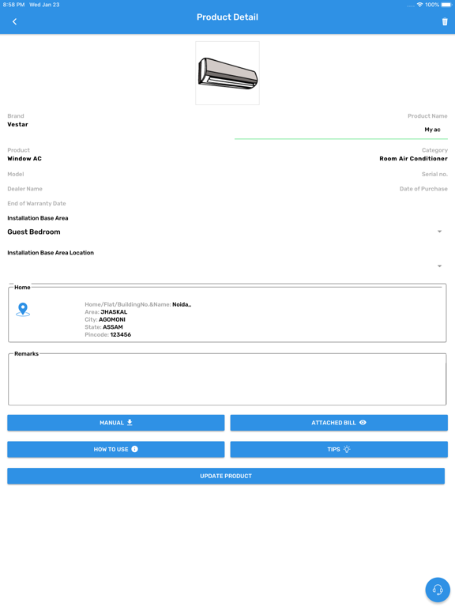Viewport: 455px width, 607px height.
Task: Tap the 'Model' field label
Action: [16, 174]
